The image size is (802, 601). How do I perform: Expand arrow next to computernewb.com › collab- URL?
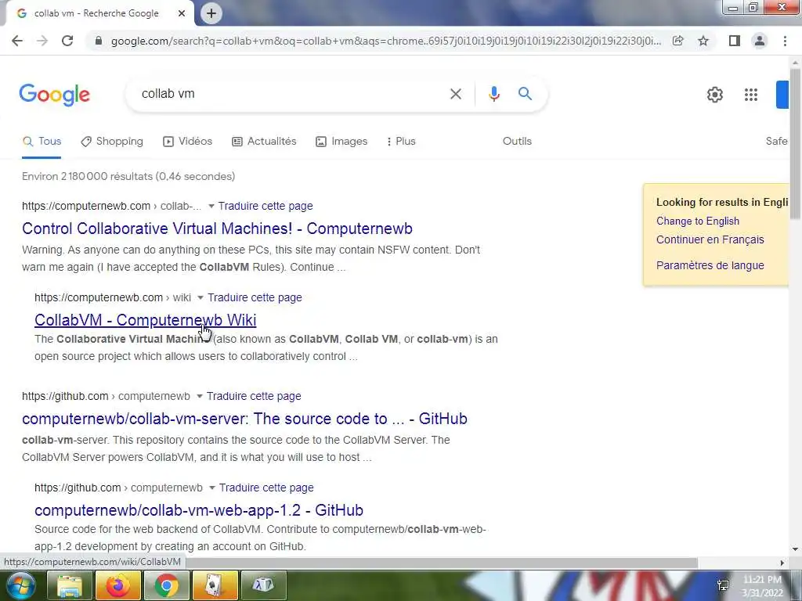[x=211, y=207]
